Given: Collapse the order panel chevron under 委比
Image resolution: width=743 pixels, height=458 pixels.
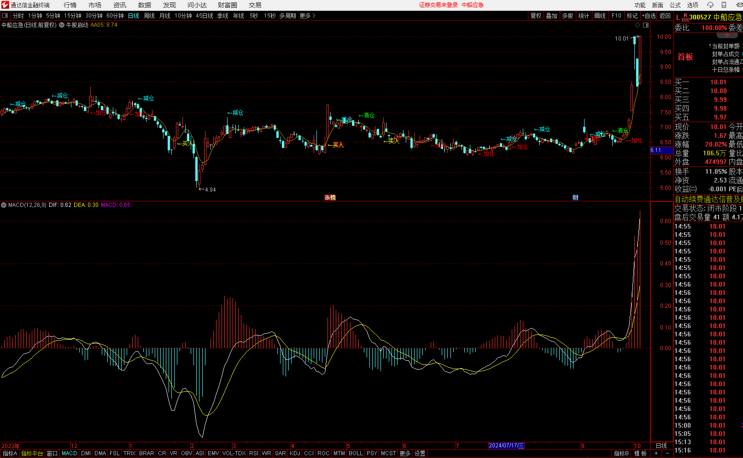Looking at the screenshot, I should pos(727,35).
